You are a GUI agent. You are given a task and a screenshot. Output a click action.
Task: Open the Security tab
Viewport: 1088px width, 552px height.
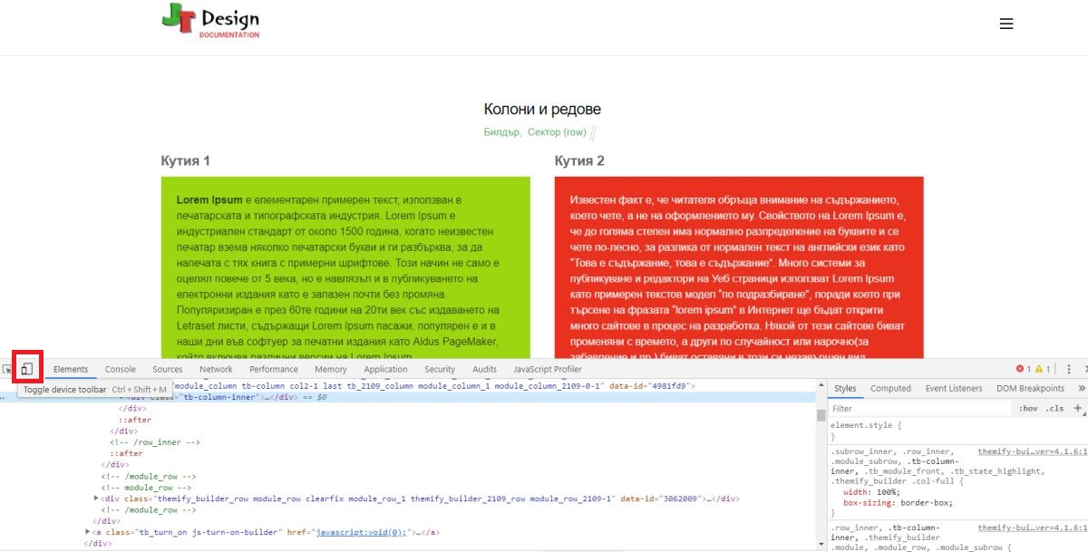click(x=440, y=370)
